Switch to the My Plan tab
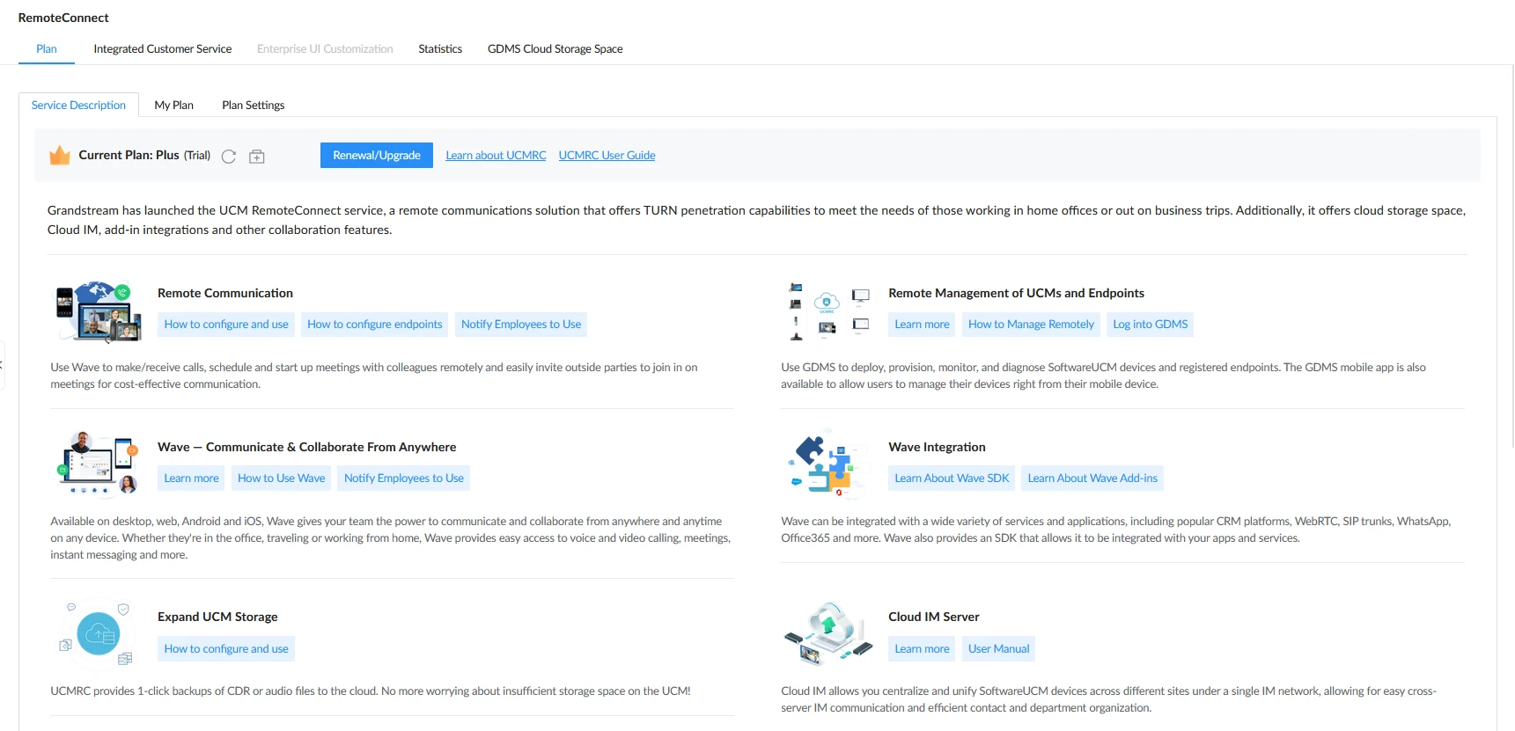Screen dimensions: 1515x731 (x=174, y=105)
